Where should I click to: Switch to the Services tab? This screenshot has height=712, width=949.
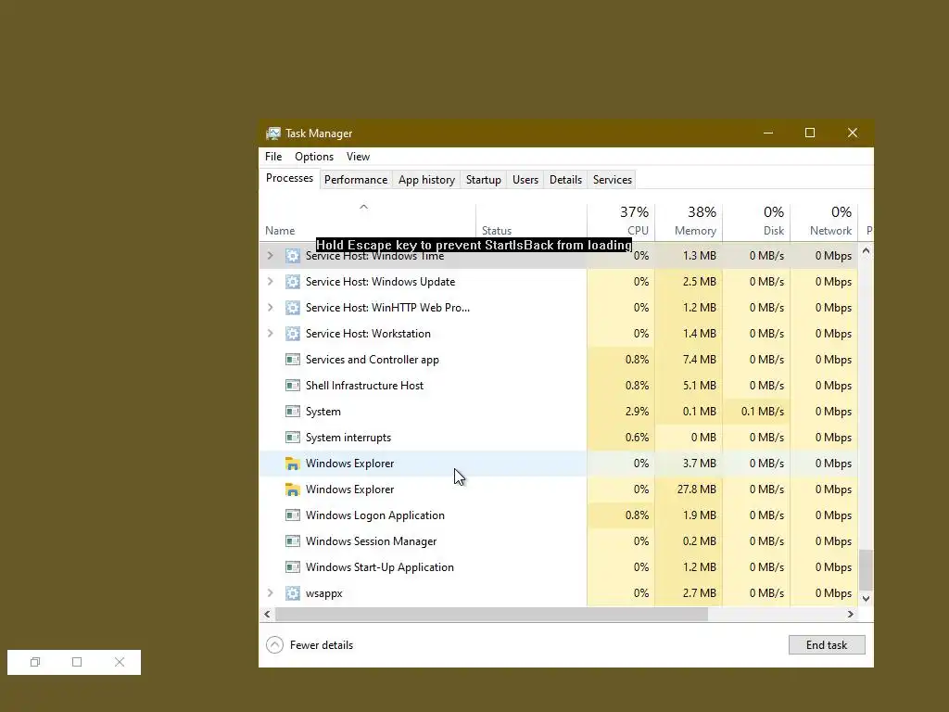(x=613, y=180)
